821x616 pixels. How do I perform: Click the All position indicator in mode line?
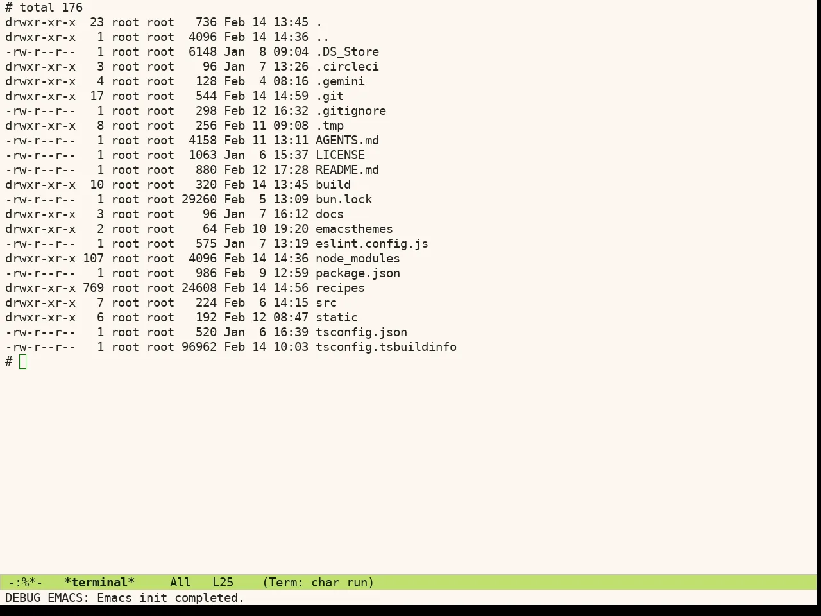[180, 583]
